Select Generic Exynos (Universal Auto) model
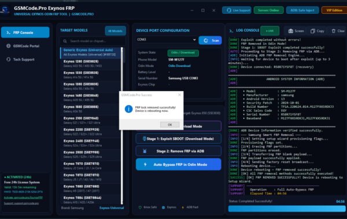347x219 pixels. tap(90, 52)
